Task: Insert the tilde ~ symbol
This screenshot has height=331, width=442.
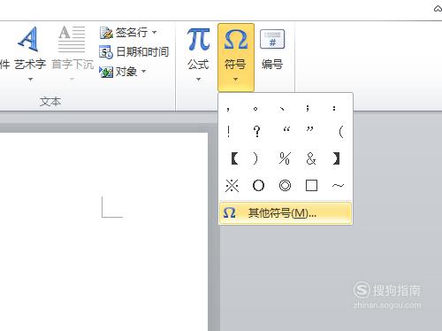Action: click(x=338, y=186)
